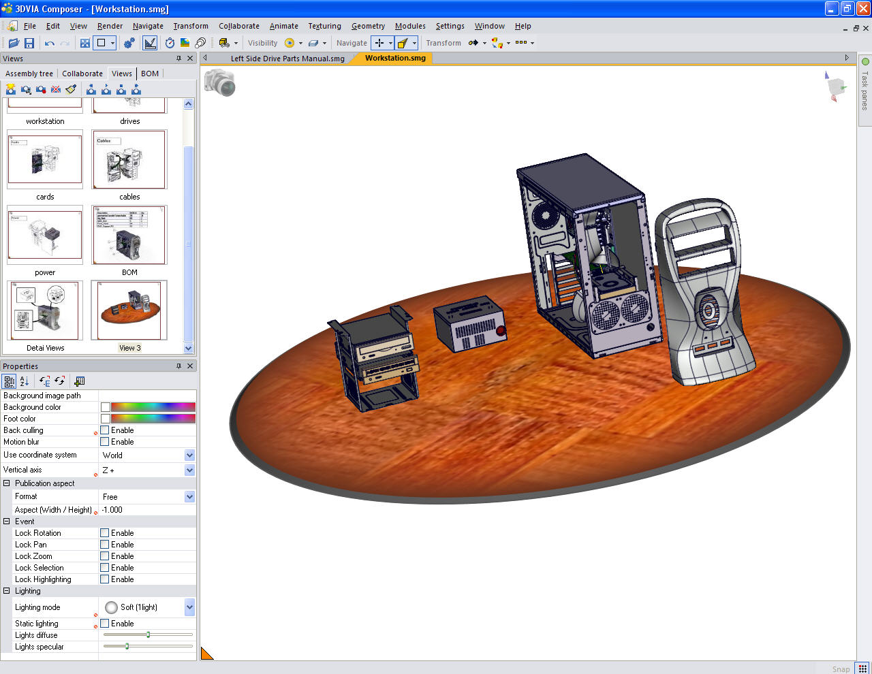Click the Snap grid icon in status bar
872x674 pixels.
click(862, 668)
